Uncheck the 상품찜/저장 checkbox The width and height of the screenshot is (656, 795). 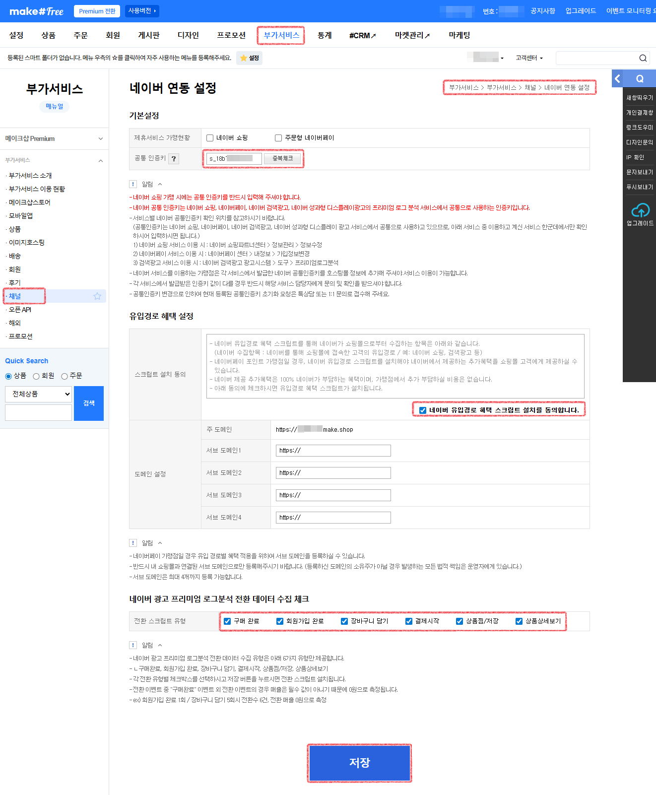coord(459,621)
